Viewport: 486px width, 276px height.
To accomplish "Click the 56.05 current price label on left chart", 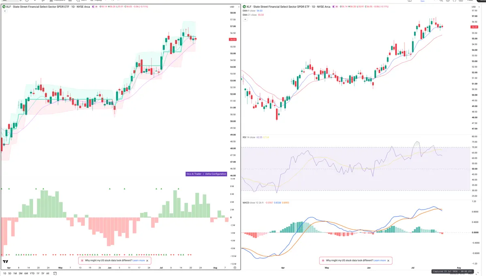I will (232, 40).
